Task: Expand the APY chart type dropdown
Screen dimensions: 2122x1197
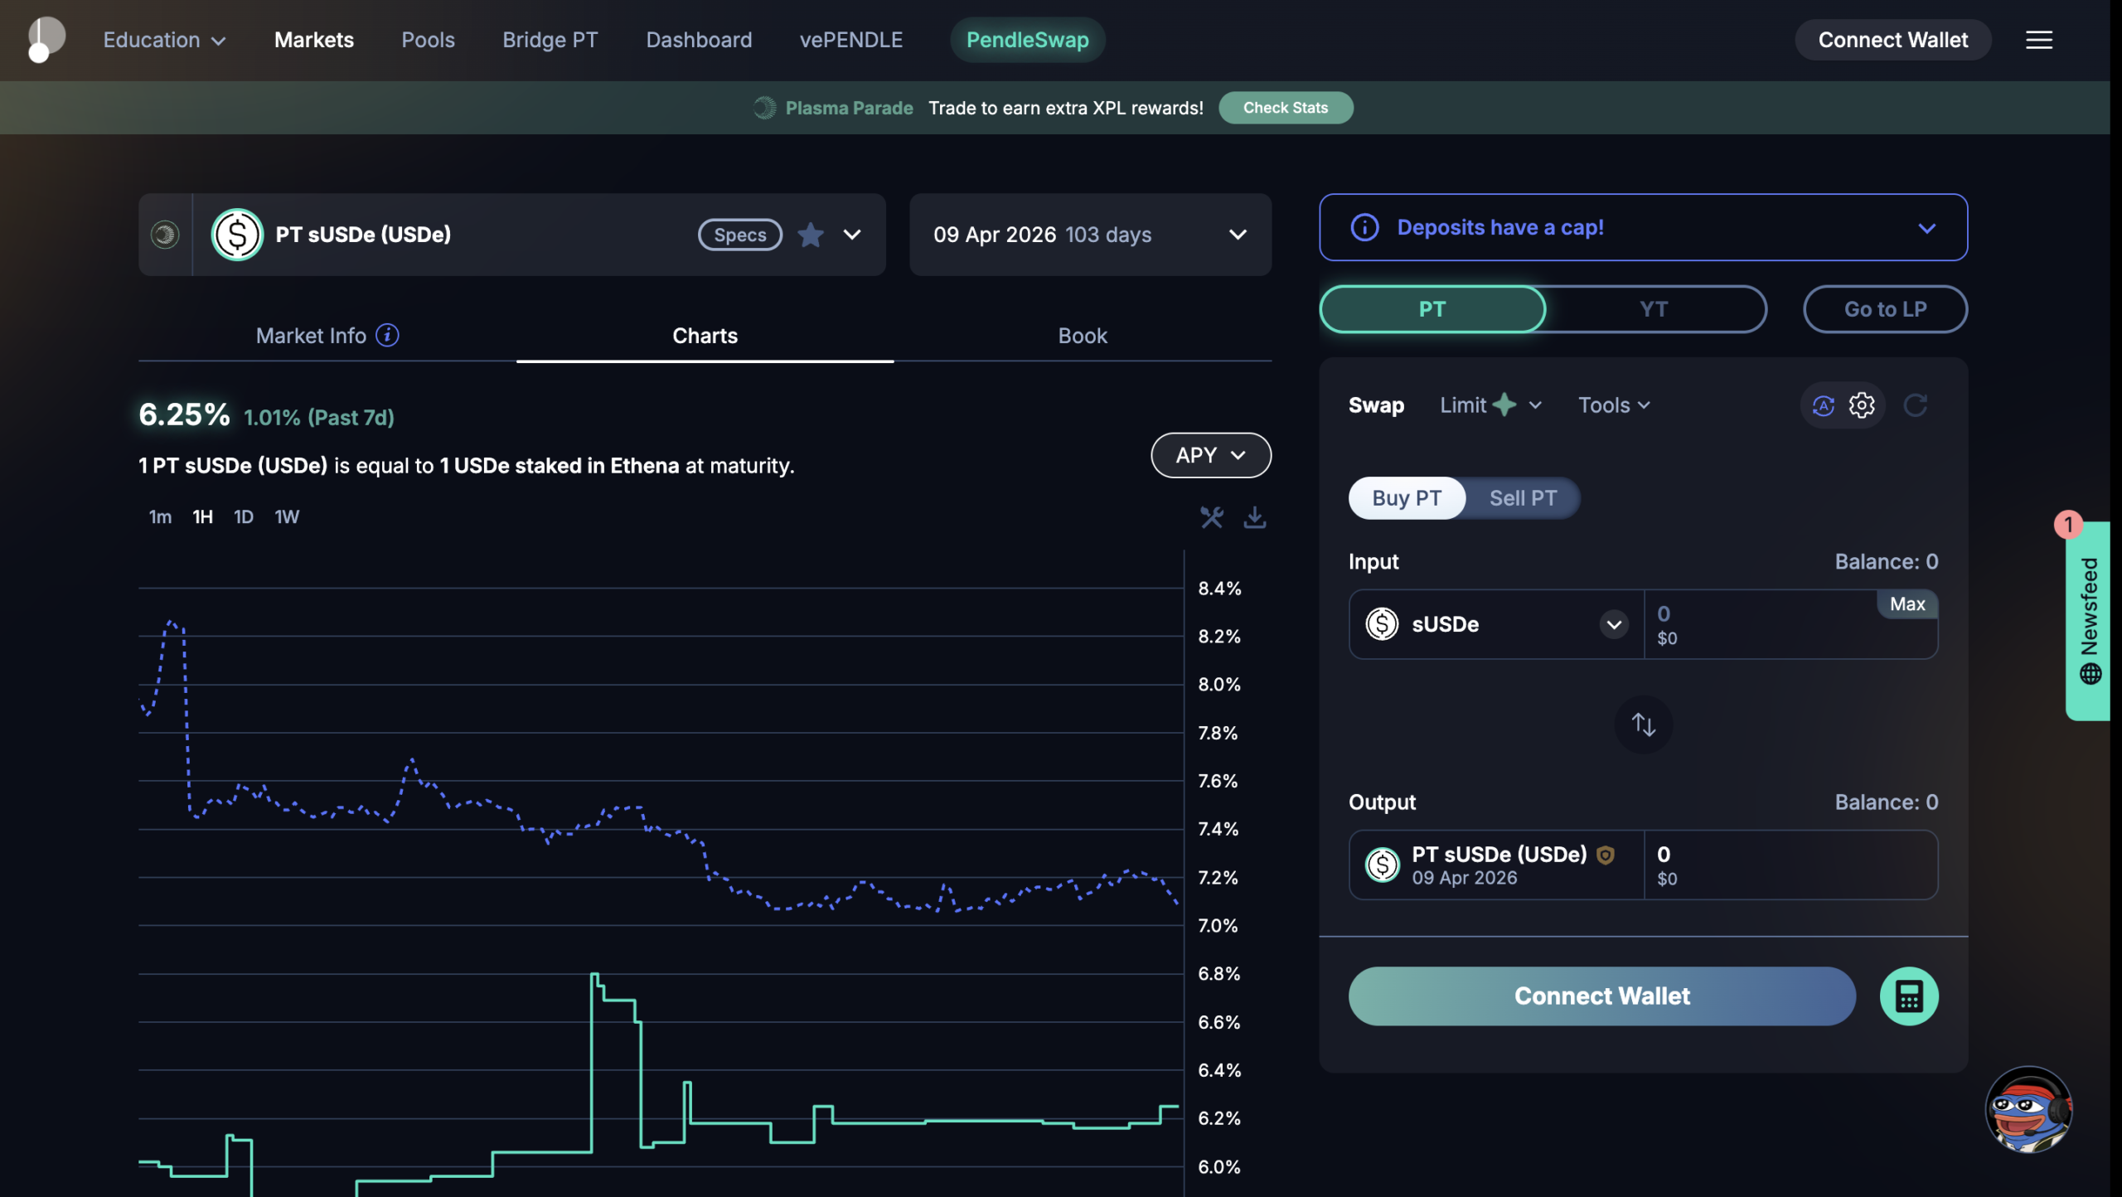Action: 1210,455
